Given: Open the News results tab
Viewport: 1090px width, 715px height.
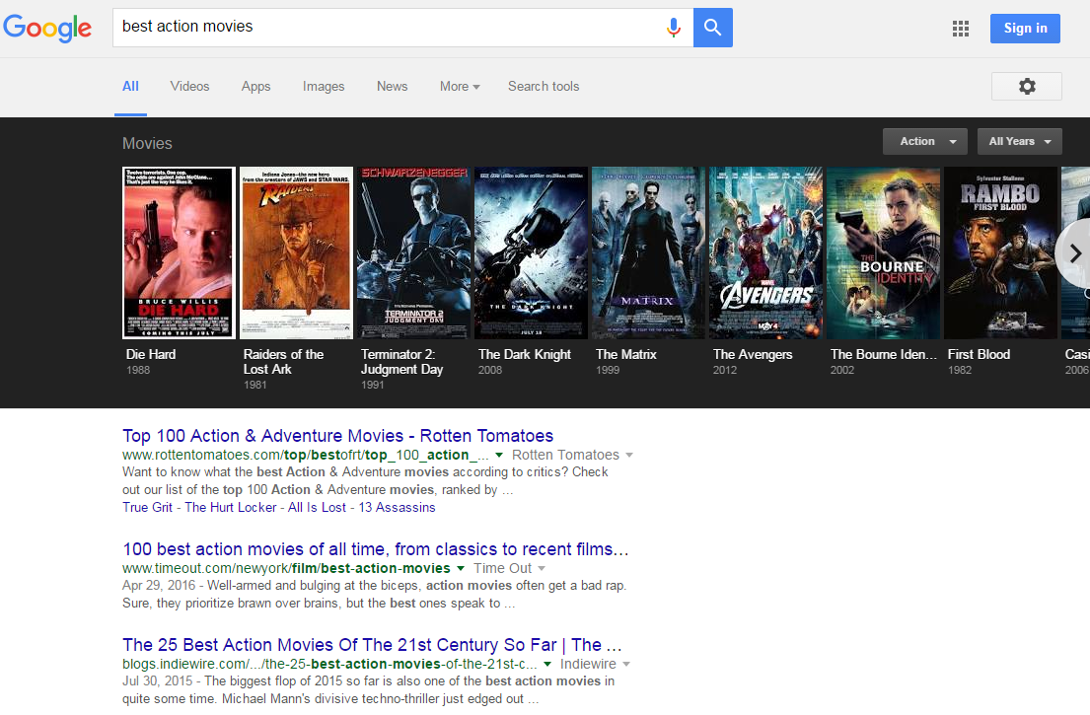Looking at the screenshot, I should [x=392, y=87].
